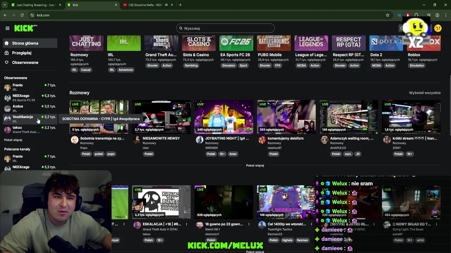Open the IRL category card

click(x=124, y=43)
